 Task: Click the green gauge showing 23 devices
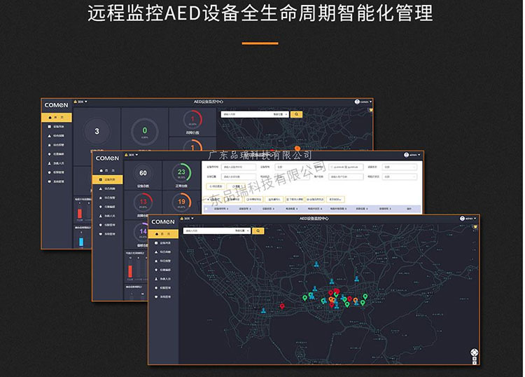click(x=181, y=173)
